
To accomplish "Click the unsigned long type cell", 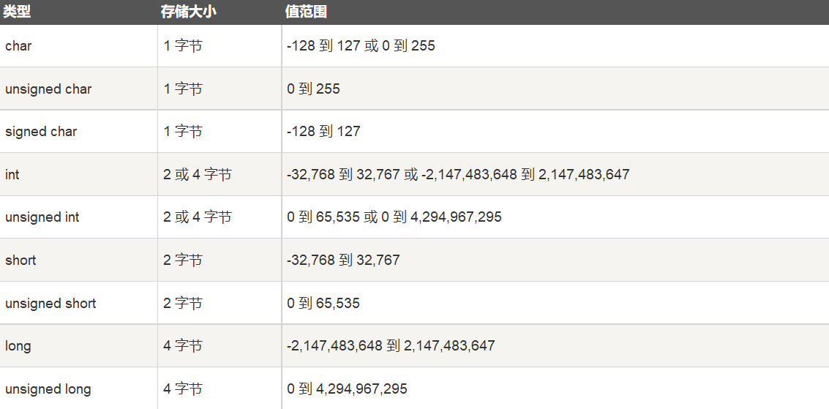I will (x=48, y=389).
